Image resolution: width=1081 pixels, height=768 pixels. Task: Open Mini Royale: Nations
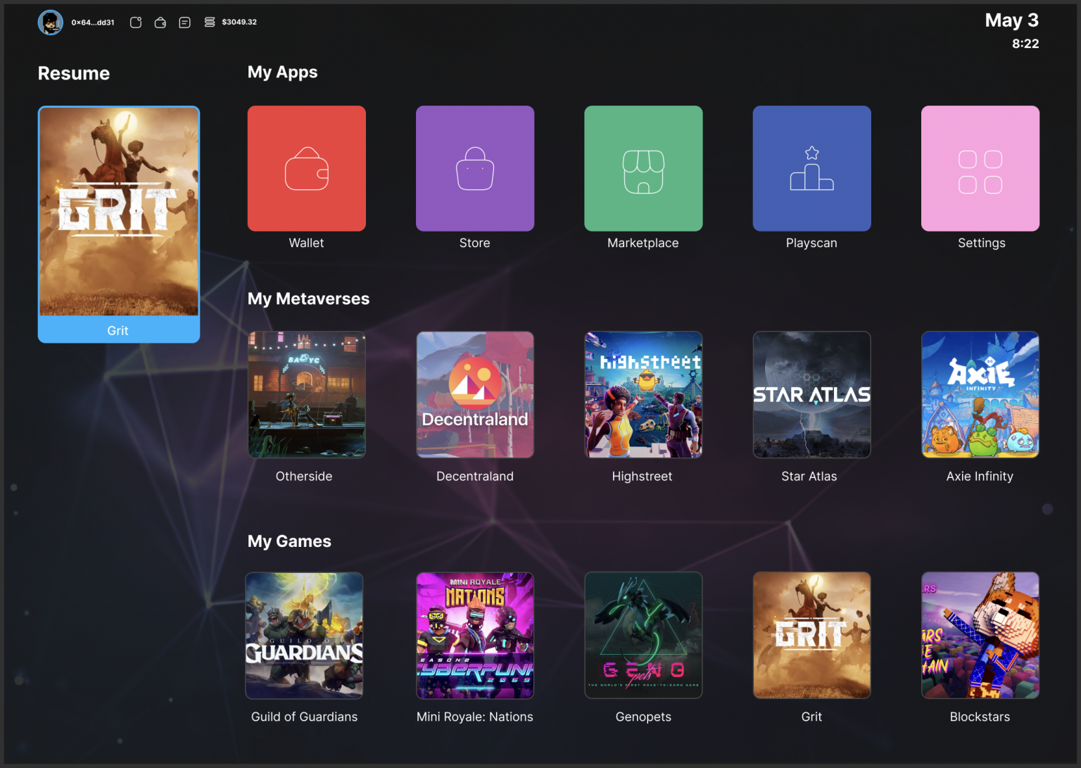tap(474, 635)
